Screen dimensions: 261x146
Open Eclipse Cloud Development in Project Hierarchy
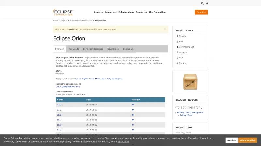click(190, 112)
